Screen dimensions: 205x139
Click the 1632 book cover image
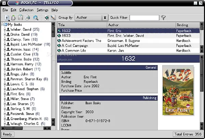[178, 90]
